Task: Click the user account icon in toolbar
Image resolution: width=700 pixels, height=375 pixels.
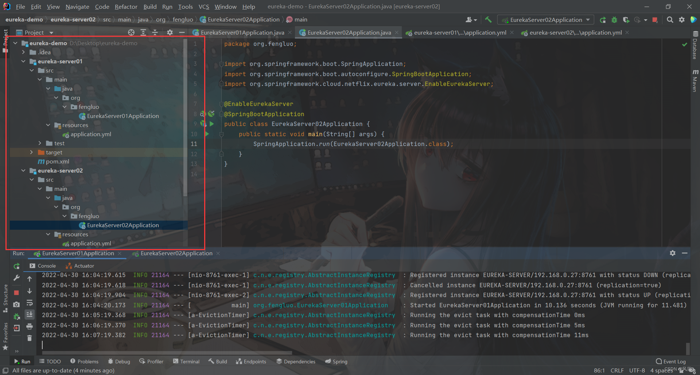Action: pos(471,20)
